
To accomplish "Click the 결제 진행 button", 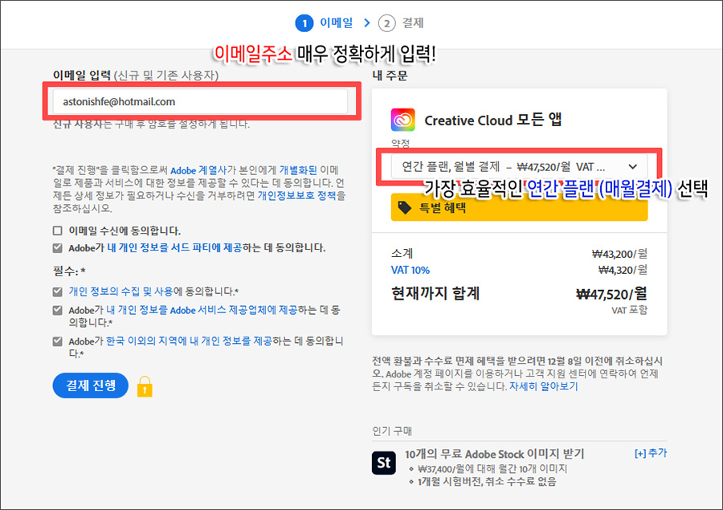I will [90, 386].
